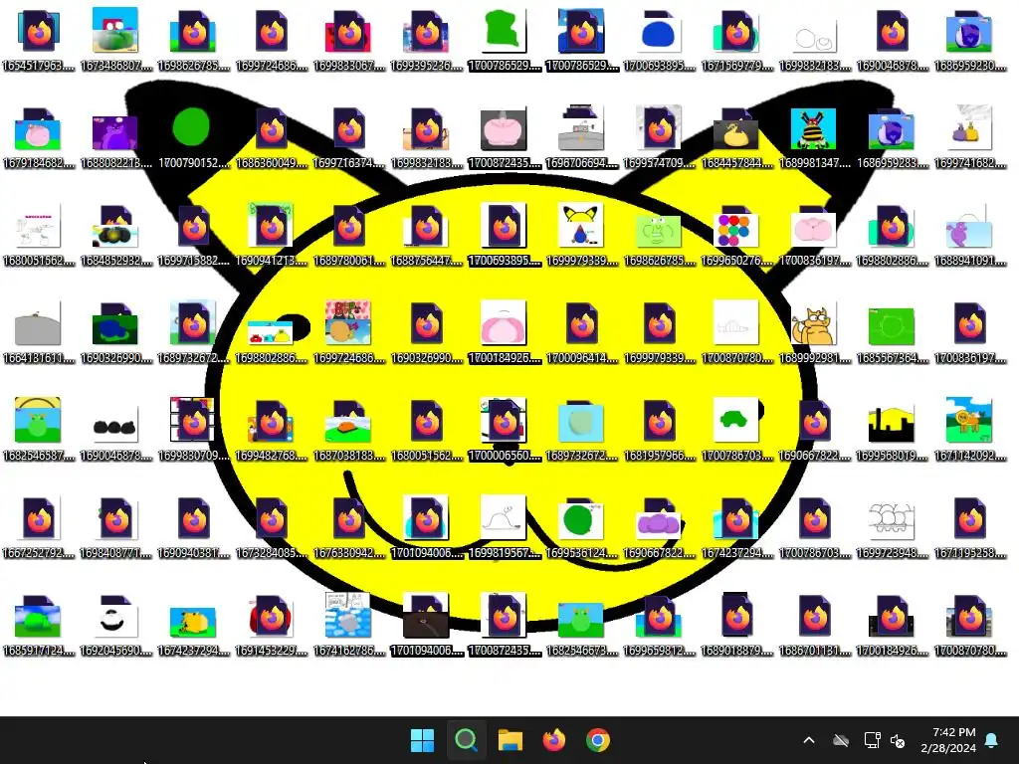Select desktop file 1689780061
The width and height of the screenshot is (1019, 764).
tap(349, 234)
